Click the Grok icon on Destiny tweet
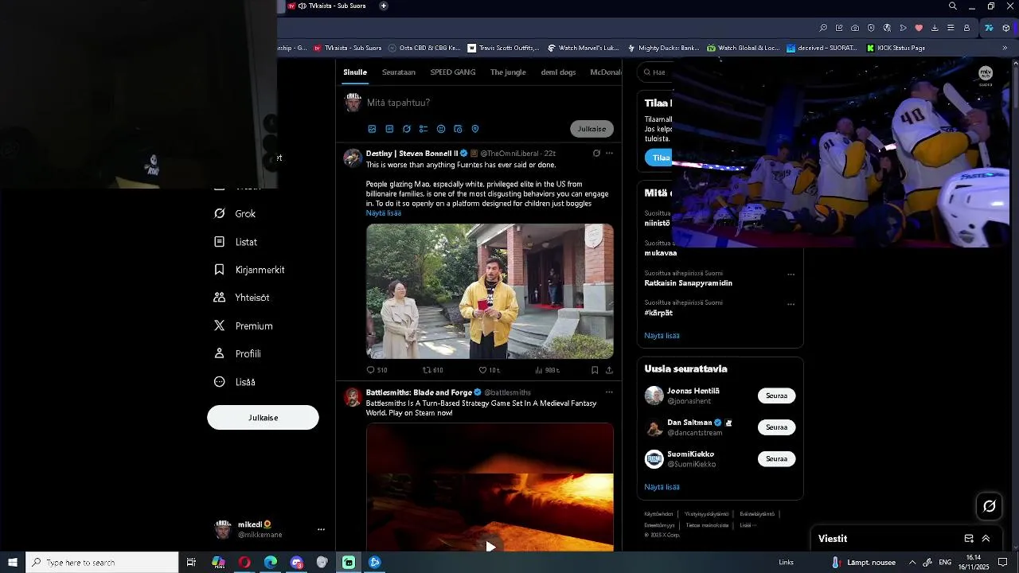Viewport: 1019px width, 573px height. (596, 154)
